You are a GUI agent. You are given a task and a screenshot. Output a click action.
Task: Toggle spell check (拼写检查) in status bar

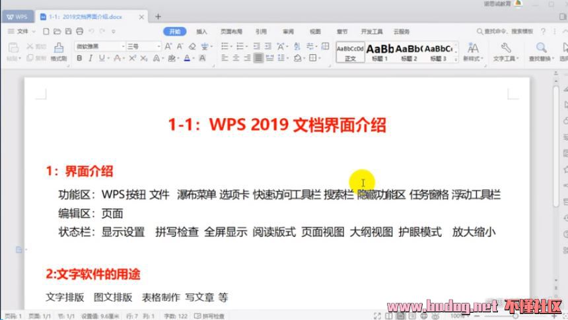pyautogui.click(x=209, y=316)
